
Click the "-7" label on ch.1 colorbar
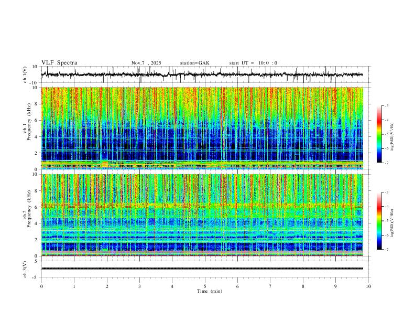[x=387, y=163]
